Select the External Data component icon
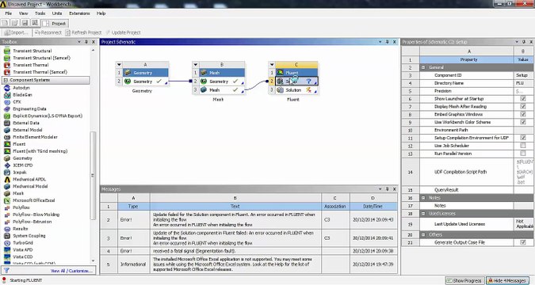This screenshot has height=285, width=535. tap(7, 123)
